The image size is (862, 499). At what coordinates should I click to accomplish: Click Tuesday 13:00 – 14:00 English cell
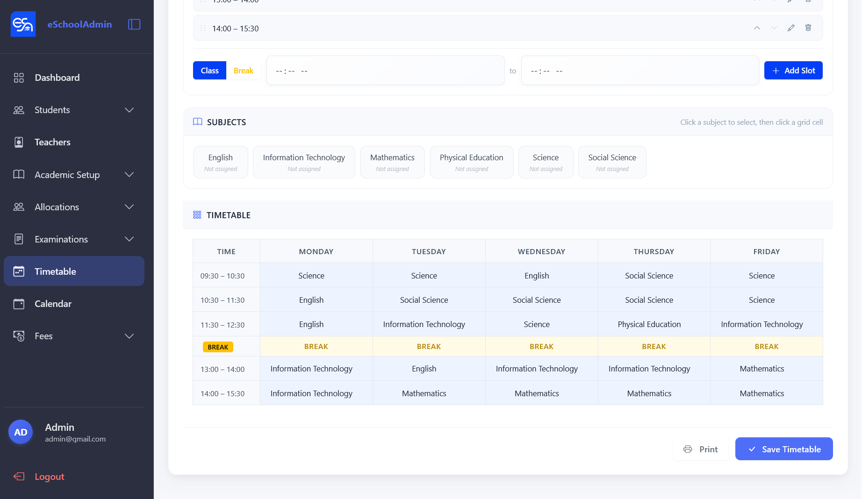point(429,369)
